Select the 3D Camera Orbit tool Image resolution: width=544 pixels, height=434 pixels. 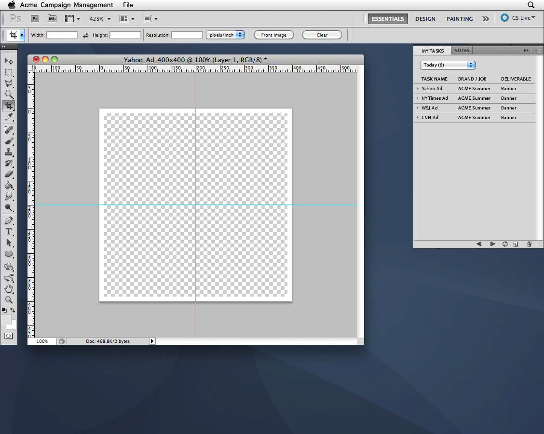(x=9, y=278)
